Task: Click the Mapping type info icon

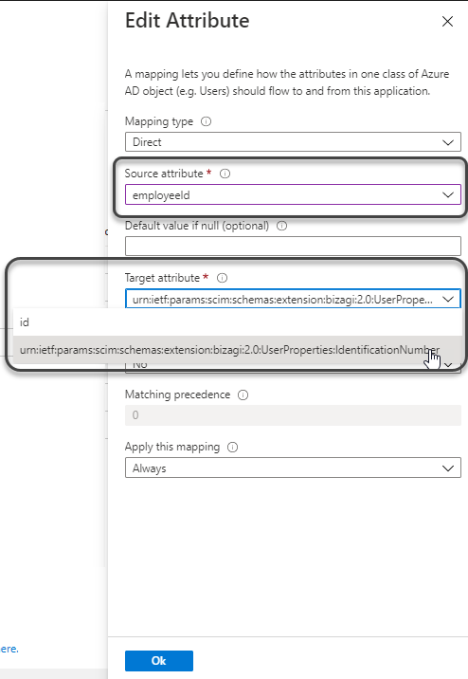Action: coord(207,121)
